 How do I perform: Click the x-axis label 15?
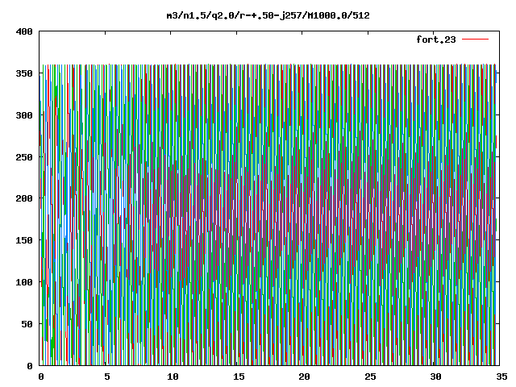click(239, 377)
